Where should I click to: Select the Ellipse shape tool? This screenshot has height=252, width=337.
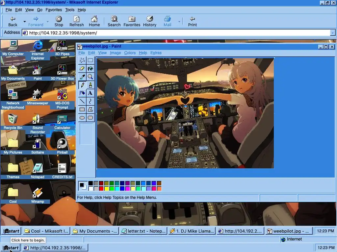(82, 118)
